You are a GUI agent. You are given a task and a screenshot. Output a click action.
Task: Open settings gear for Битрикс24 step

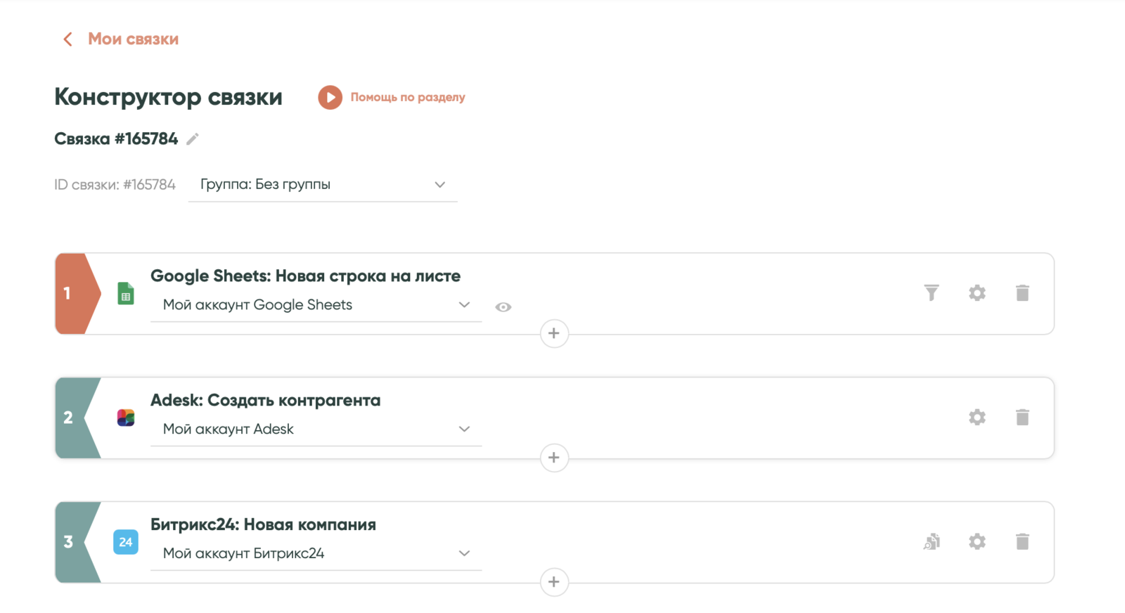point(977,541)
